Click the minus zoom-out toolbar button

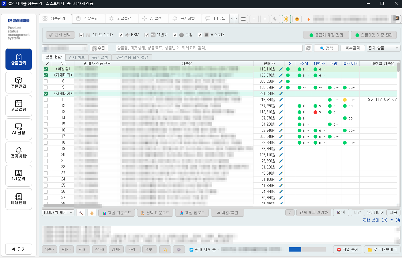click(x=254, y=19)
